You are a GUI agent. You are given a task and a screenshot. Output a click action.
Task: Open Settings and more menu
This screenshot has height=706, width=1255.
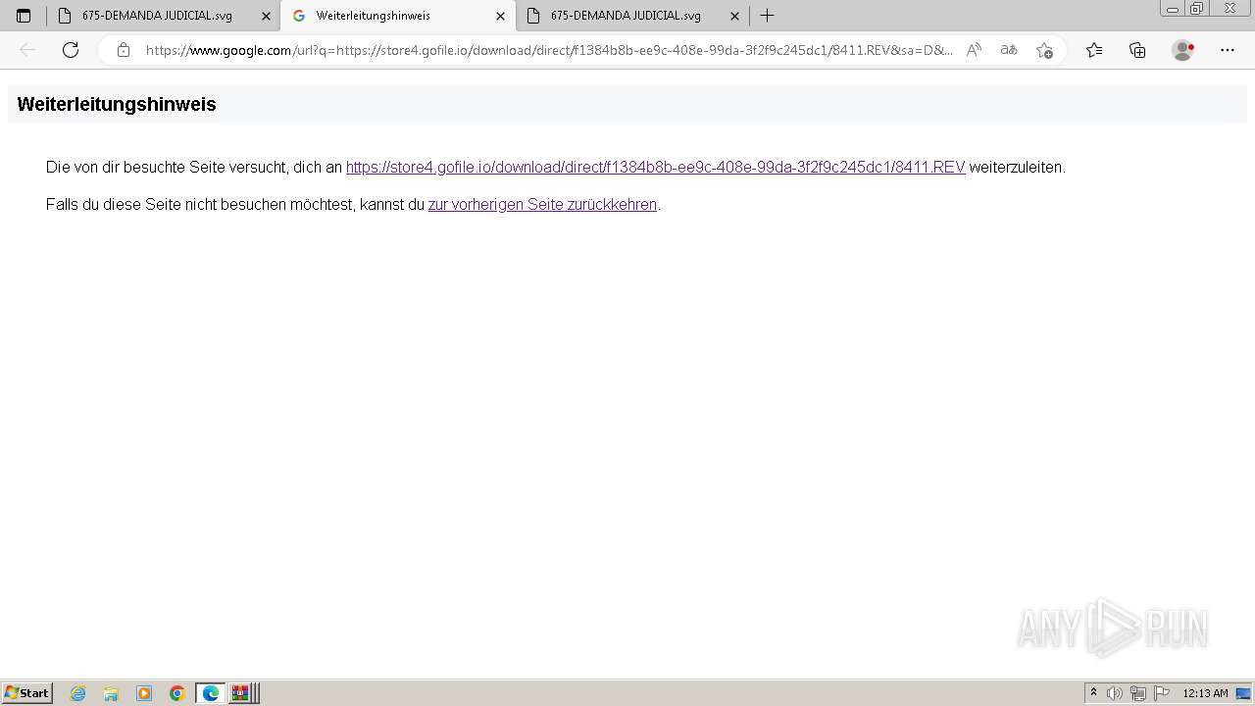point(1228,50)
